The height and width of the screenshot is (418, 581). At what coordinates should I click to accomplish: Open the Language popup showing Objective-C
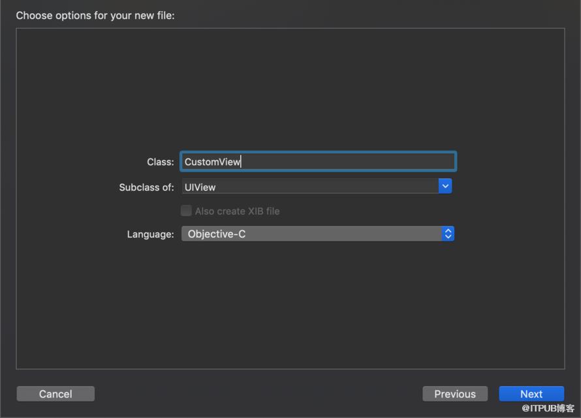[317, 233]
